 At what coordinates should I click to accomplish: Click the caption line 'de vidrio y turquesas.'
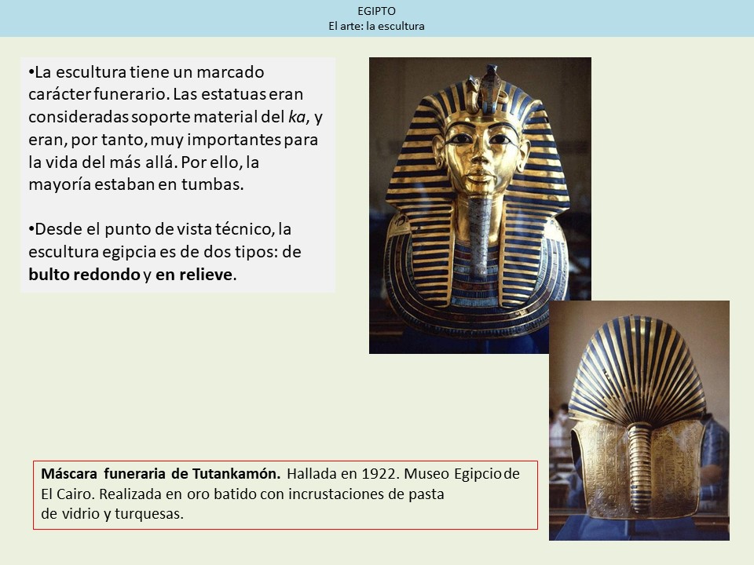tap(112, 513)
